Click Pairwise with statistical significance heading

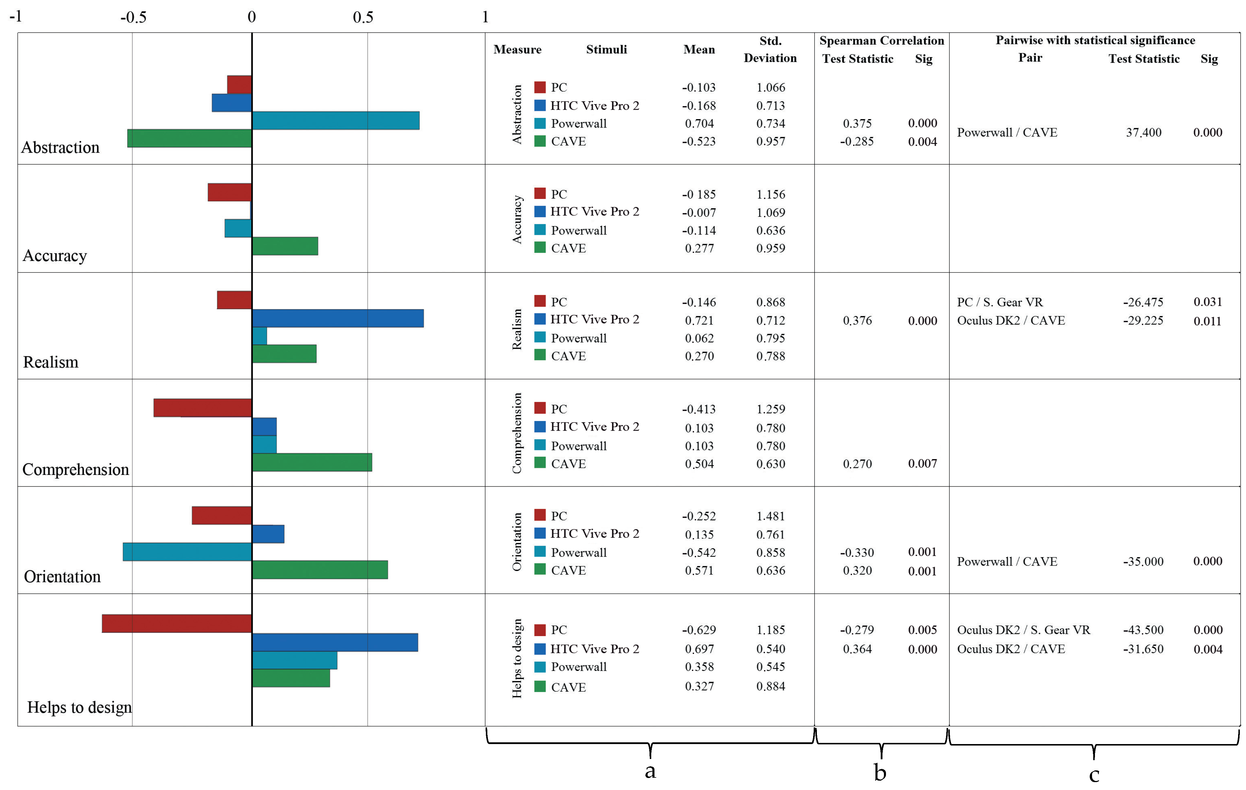pos(1095,40)
